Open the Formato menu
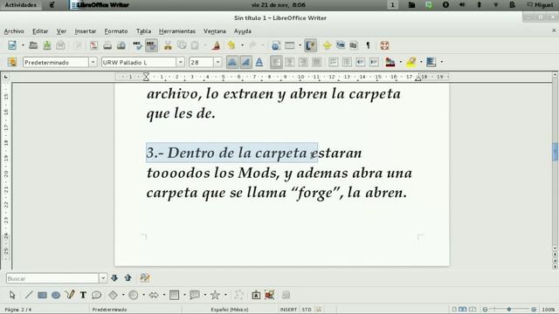The height and width of the screenshot is (314, 559). (x=116, y=31)
